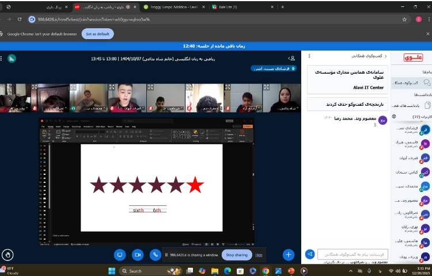Viewport: 432px width, 276px height.
Task: Open Copilot from the taskbar
Action: coord(202,271)
